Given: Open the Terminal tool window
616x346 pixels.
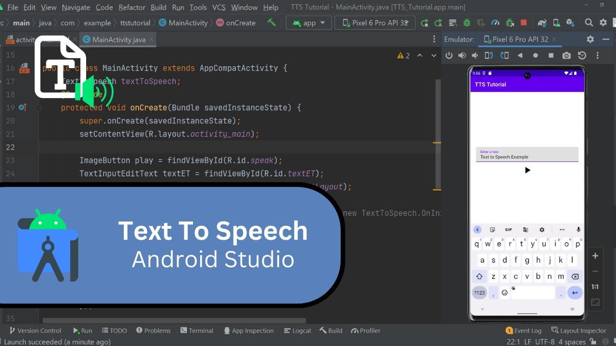Looking at the screenshot, I should (x=197, y=331).
